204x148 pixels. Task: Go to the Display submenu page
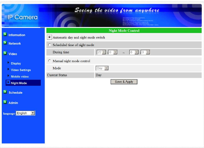pyautogui.click(x=16, y=63)
